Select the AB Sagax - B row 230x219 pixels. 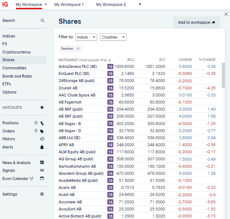(137, 124)
